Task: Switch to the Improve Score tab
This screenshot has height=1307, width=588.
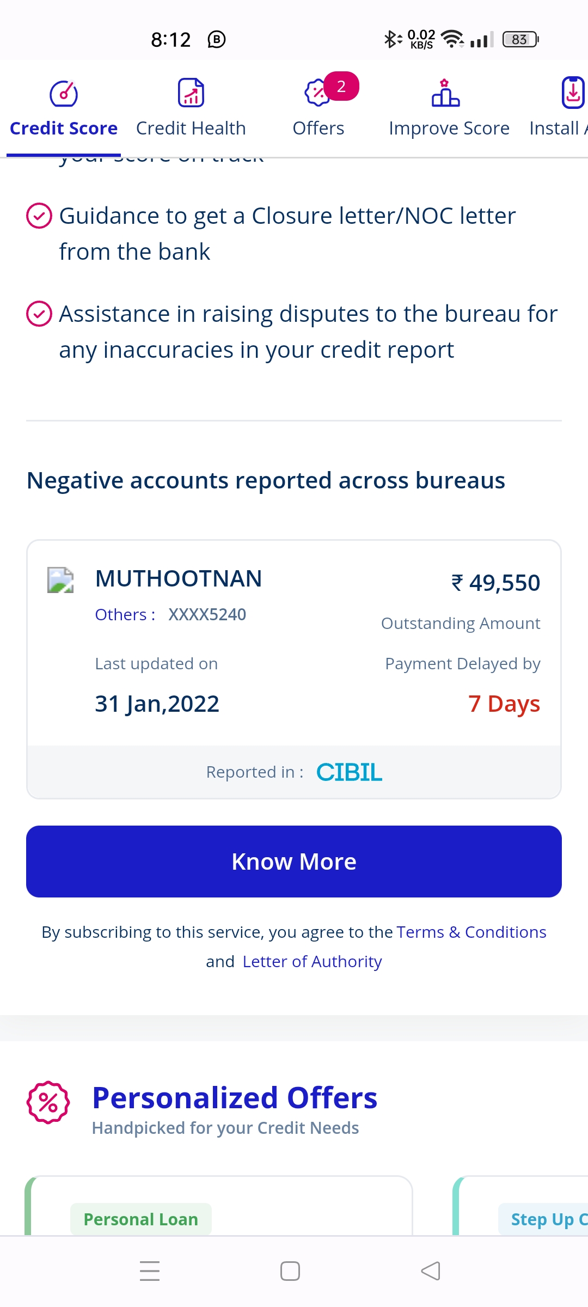Action: pos(449,128)
